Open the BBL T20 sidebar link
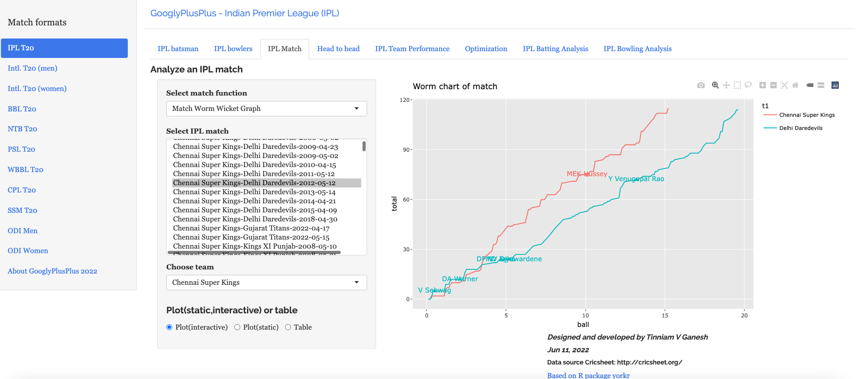Image resolution: width=856 pixels, height=379 pixels. point(22,109)
